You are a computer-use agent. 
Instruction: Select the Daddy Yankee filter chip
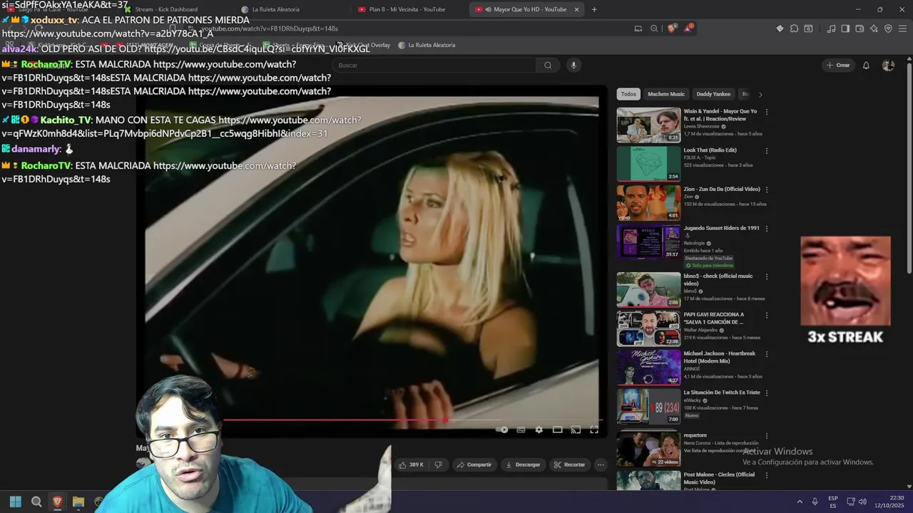pyautogui.click(x=713, y=94)
